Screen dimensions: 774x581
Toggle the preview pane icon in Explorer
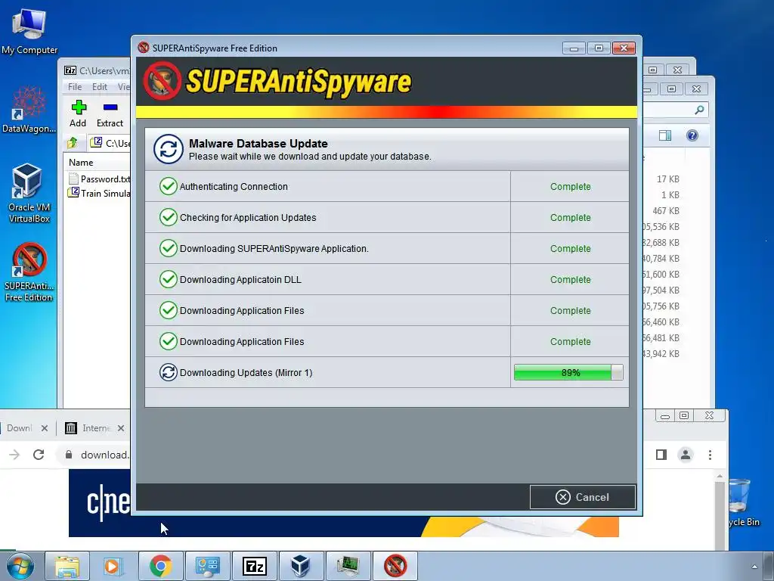[665, 135]
